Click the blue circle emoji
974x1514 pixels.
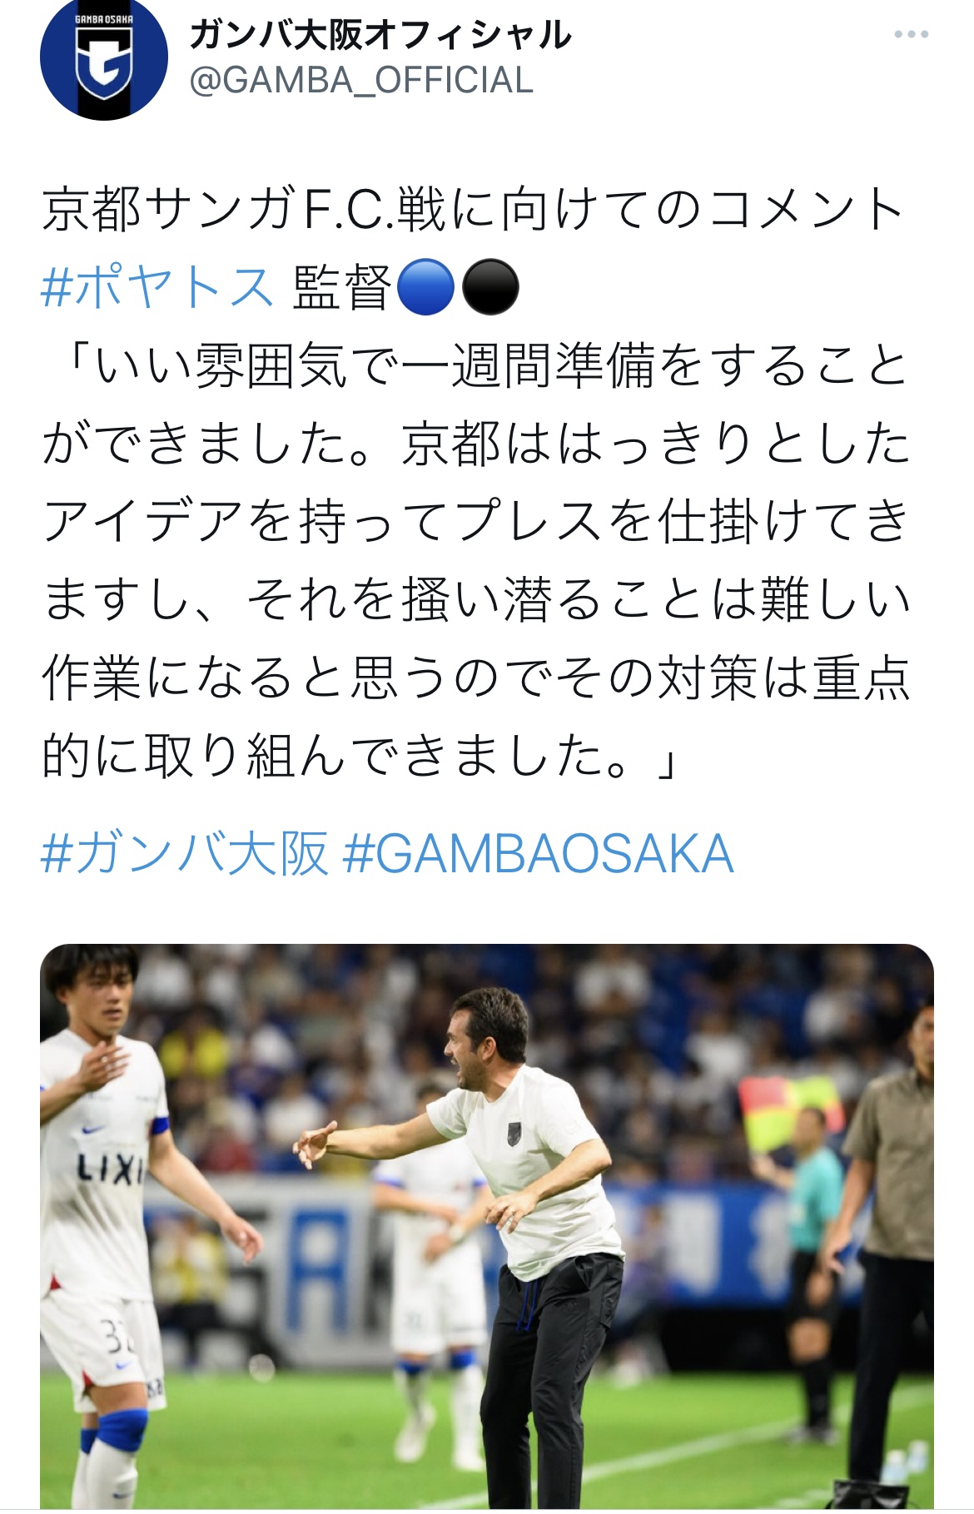tap(426, 287)
